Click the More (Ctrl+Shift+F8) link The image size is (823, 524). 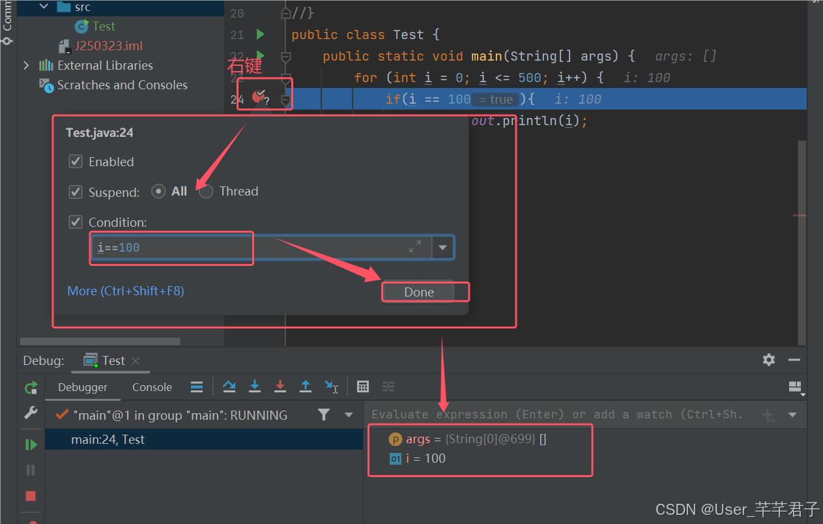(x=125, y=290)
